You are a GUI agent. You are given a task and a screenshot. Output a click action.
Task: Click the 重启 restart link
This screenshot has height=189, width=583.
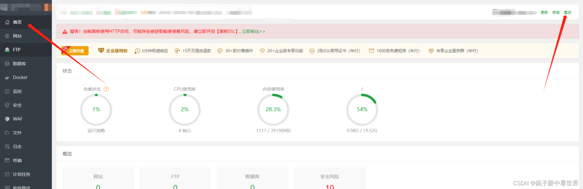click(568, 13)
